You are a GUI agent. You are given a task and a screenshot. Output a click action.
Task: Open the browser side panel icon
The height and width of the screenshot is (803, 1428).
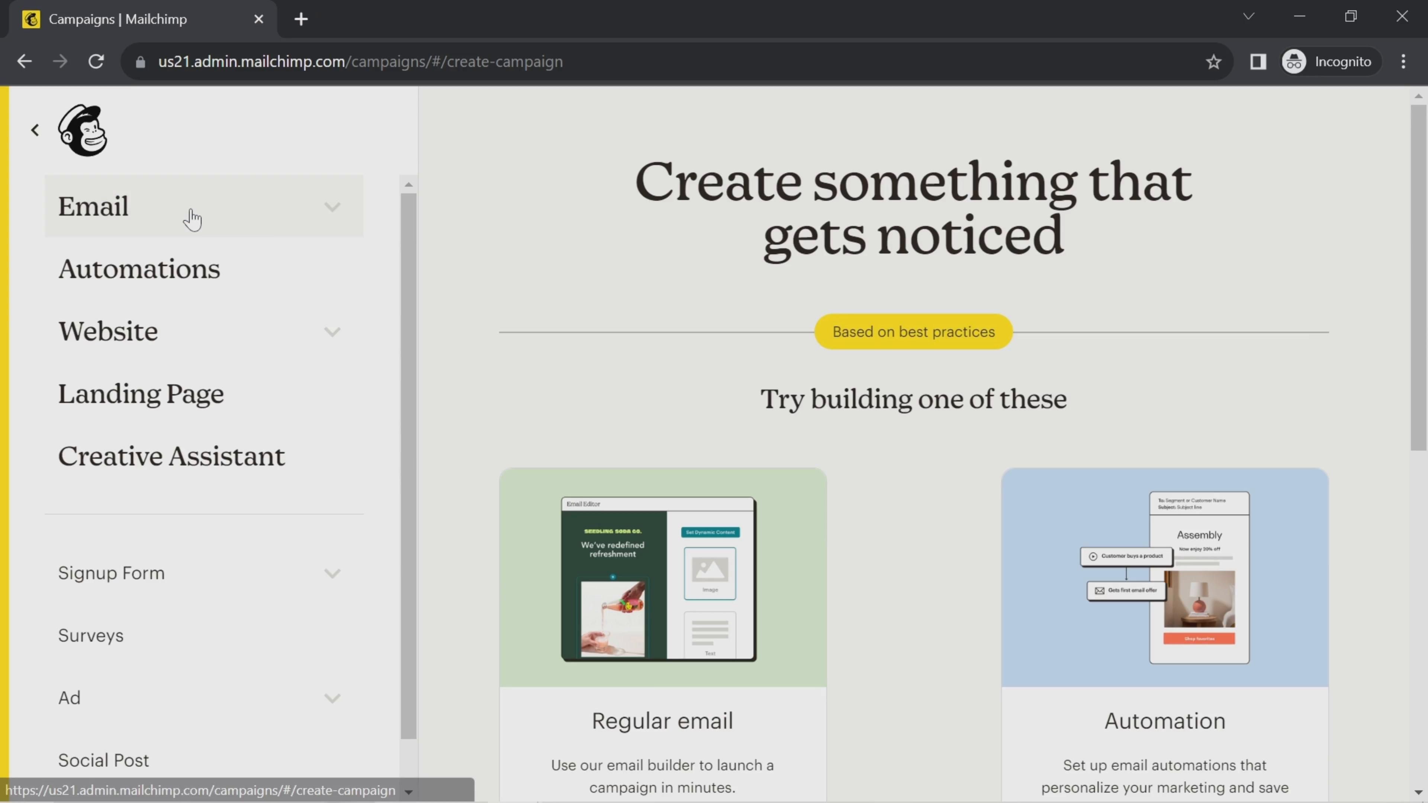[x=1258, y=61]
